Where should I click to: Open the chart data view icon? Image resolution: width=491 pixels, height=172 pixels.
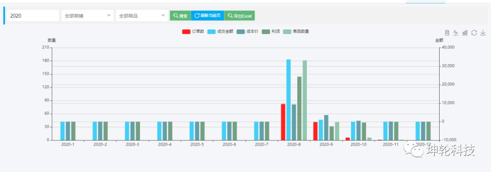(447, 33)
